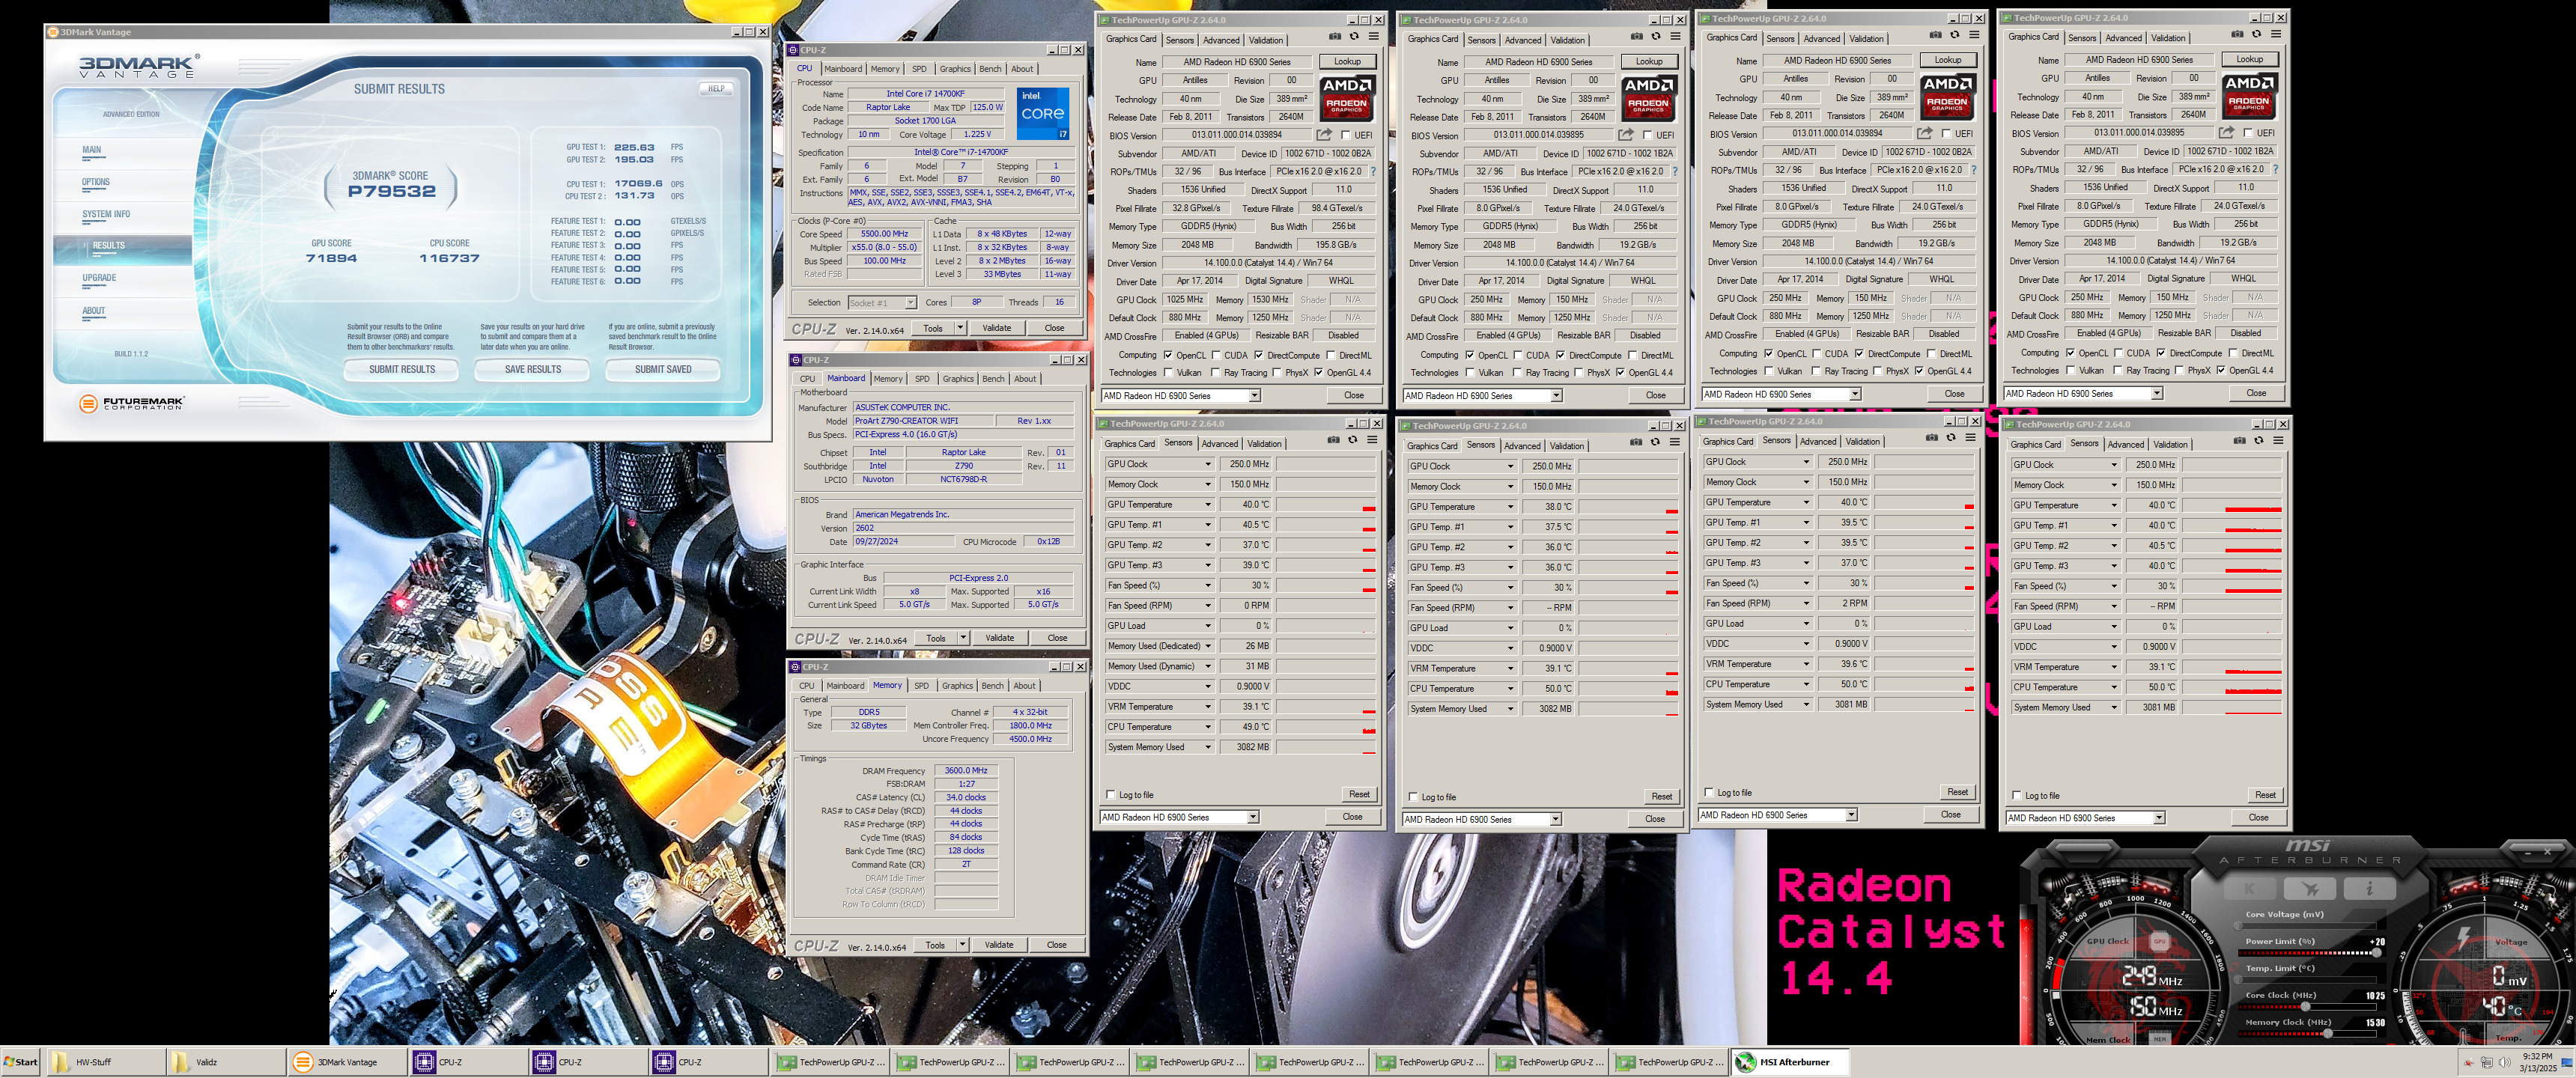
Task: Click SUBMIT RESULTS button in 3DMark Vantage
Action: pyautogui.click(x=402, y=369)
